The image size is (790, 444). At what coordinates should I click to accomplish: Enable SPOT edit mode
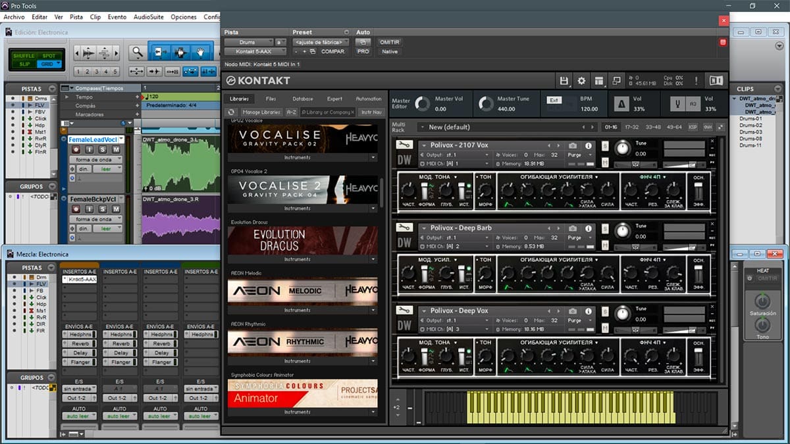pos(49,56)
